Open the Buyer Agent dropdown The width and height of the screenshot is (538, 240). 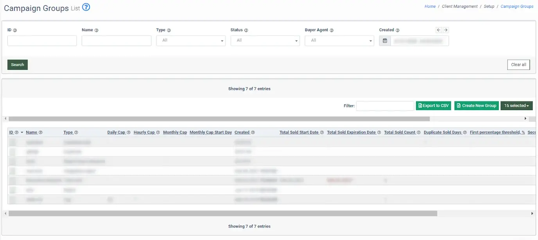point(339,41)
